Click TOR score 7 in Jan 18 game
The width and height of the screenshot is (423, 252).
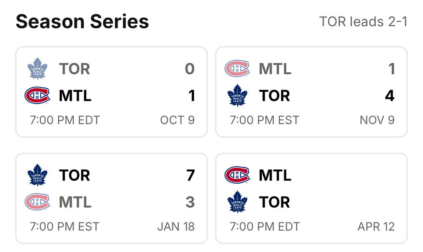point(190,175)
